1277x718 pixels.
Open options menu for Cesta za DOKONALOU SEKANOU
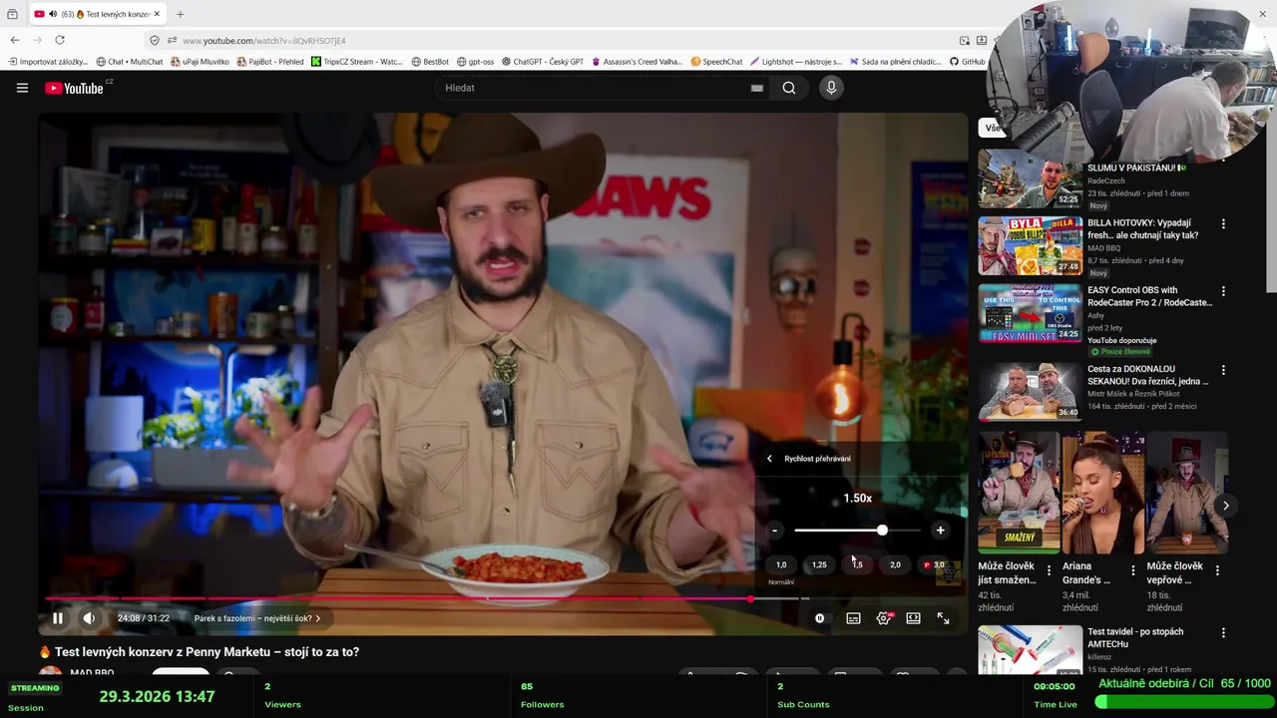point(1223,370)
